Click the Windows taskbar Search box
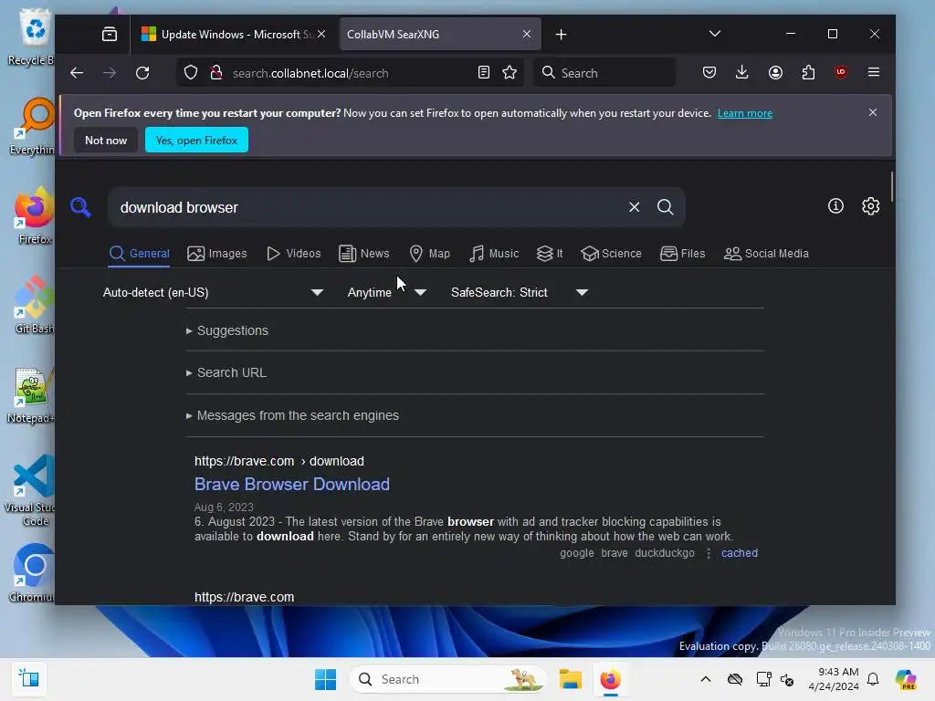Screen dimensions: 935x701 [x=449, y=679]
